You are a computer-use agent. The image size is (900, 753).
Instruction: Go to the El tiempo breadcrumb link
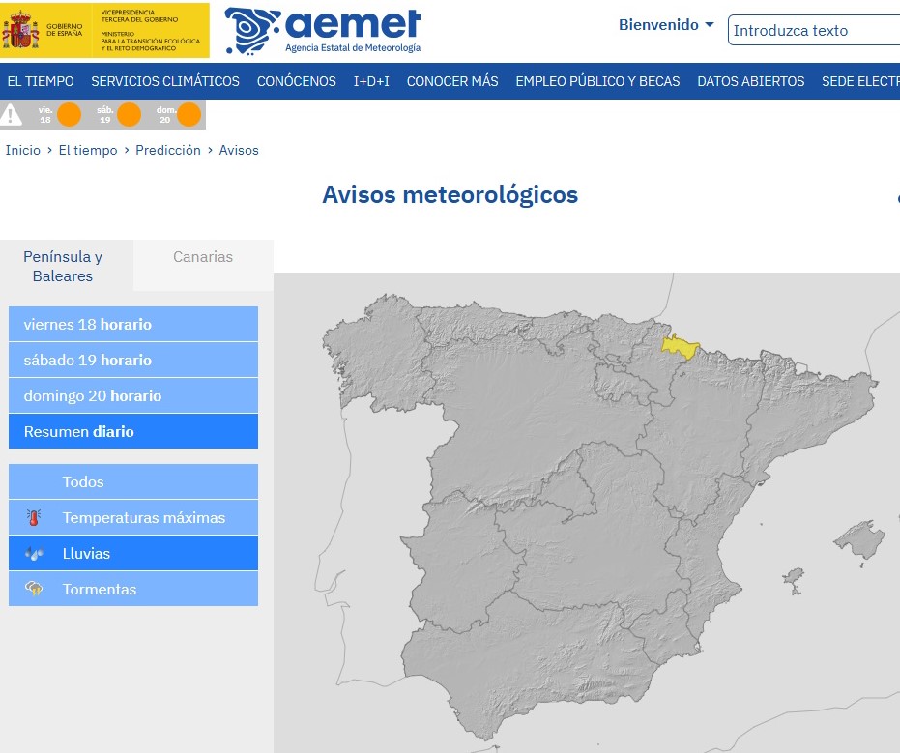click(x=88, y=151)
